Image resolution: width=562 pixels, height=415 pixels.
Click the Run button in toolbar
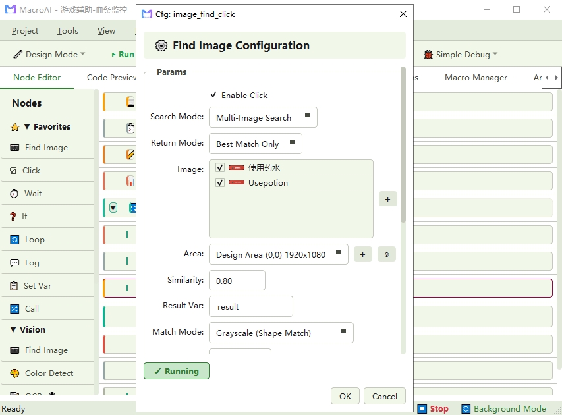(x=123, y=55)
